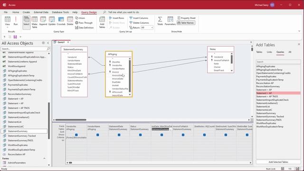Open Table dropdown in the InvDate column

[x=171, y=129]
